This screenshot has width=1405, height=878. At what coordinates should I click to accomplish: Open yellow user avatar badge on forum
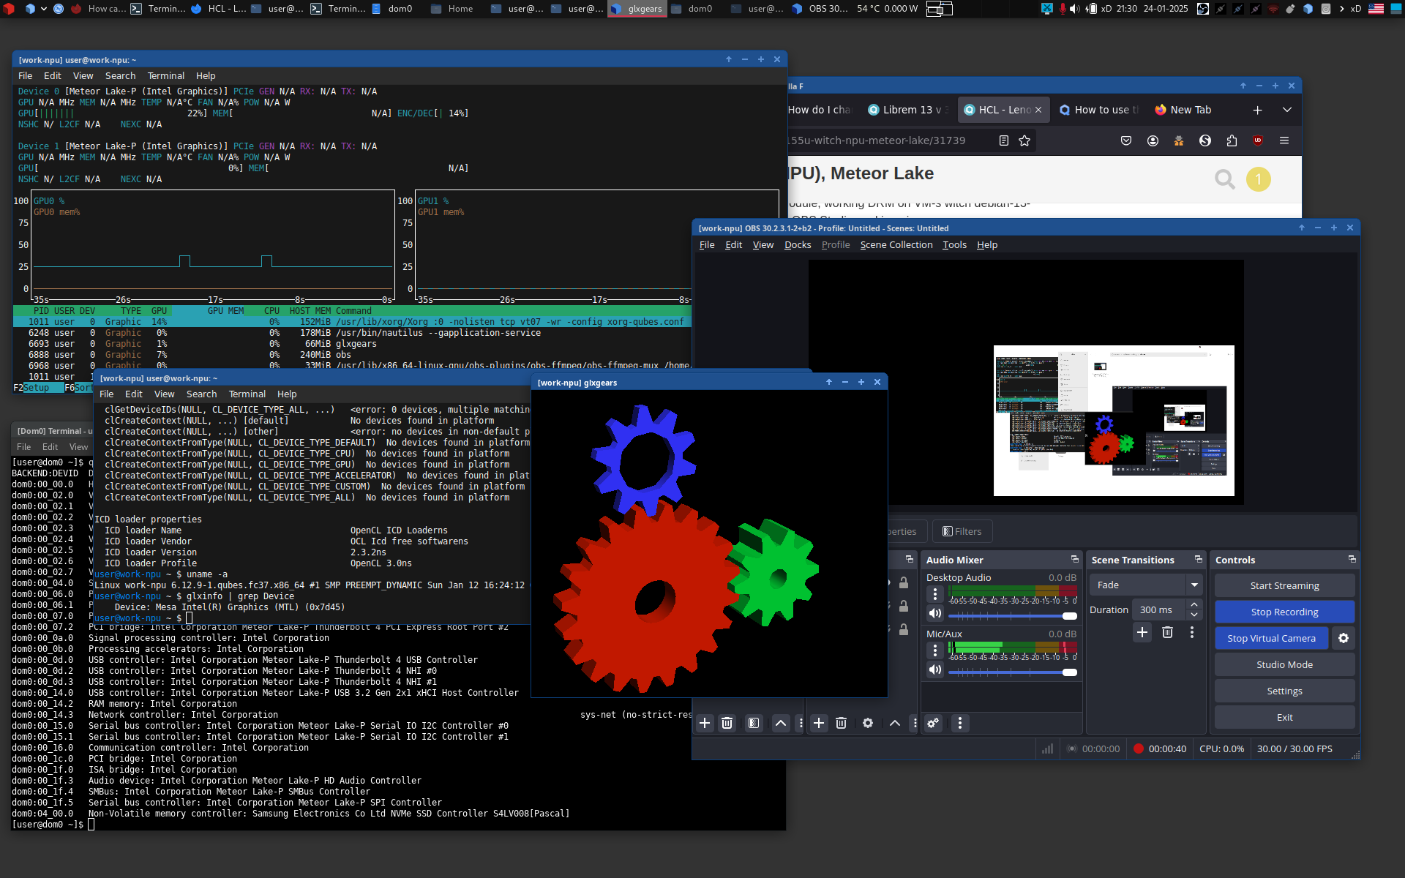[x=1259, y=179]
